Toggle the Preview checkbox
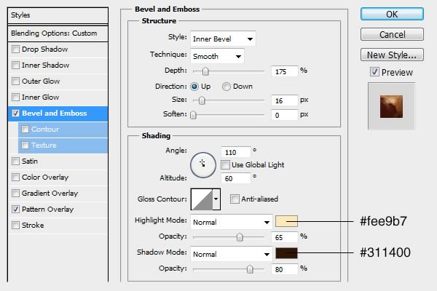This screenshot has height=291, width=437. click(374, 72)
